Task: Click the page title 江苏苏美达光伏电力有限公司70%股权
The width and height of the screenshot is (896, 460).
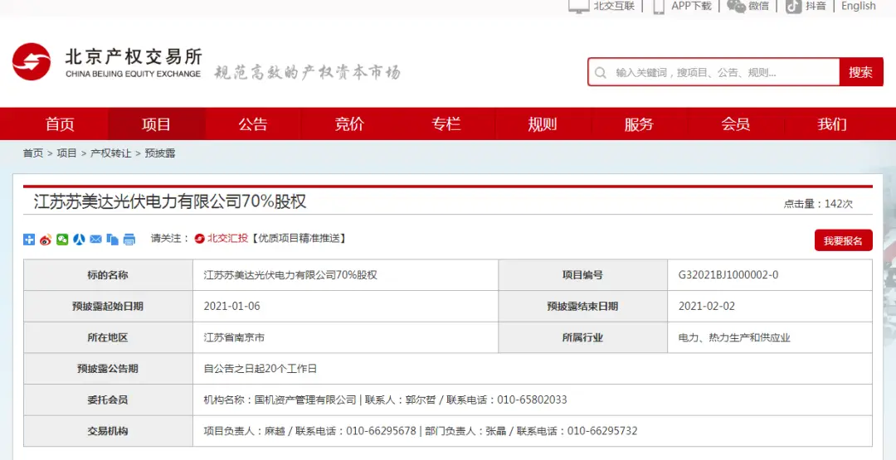Action: click(170, 201)
